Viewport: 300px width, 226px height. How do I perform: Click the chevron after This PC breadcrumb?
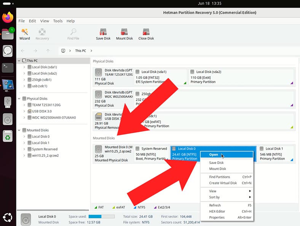[91, 51]
